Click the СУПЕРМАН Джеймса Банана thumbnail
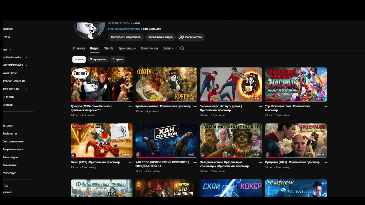 pyautogui.click(x=296, y=141)
